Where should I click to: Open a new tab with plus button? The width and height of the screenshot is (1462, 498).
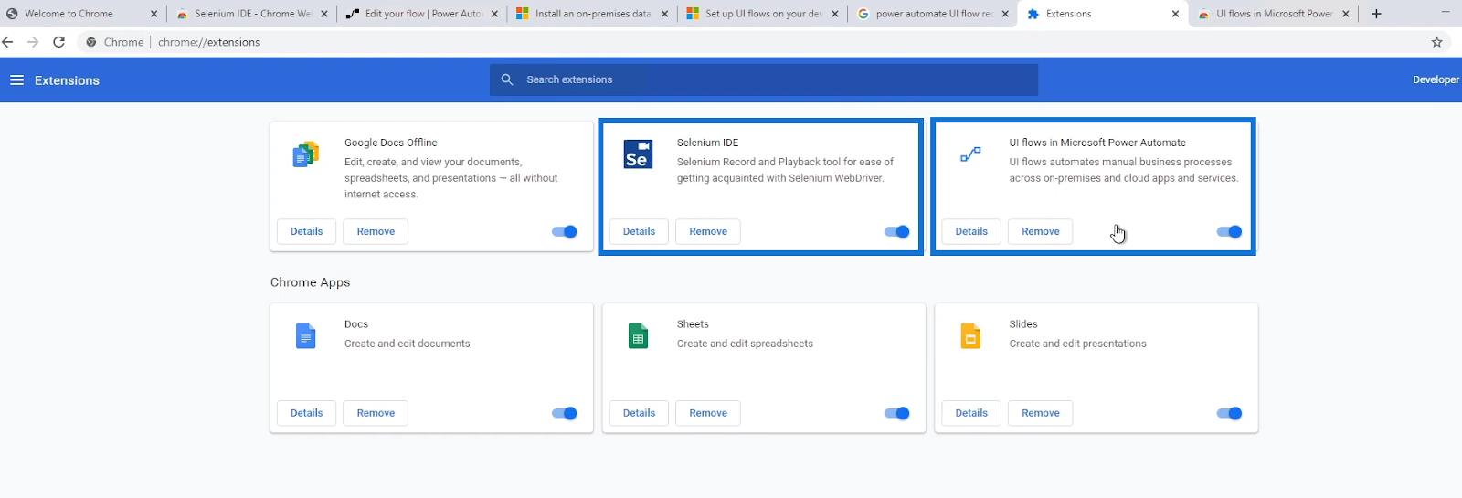(x=1376, y=14)
